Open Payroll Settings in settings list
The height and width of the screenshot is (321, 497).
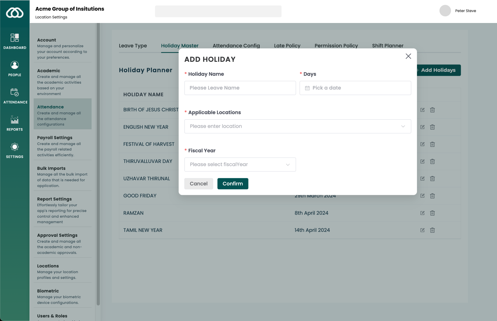[x=55, y=138]
